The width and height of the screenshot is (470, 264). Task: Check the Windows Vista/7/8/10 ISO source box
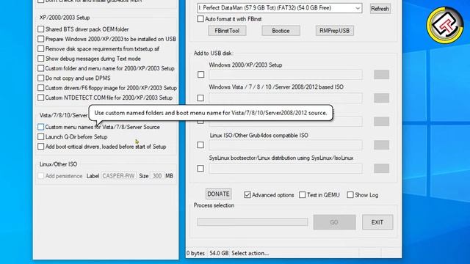coord(200,98)
